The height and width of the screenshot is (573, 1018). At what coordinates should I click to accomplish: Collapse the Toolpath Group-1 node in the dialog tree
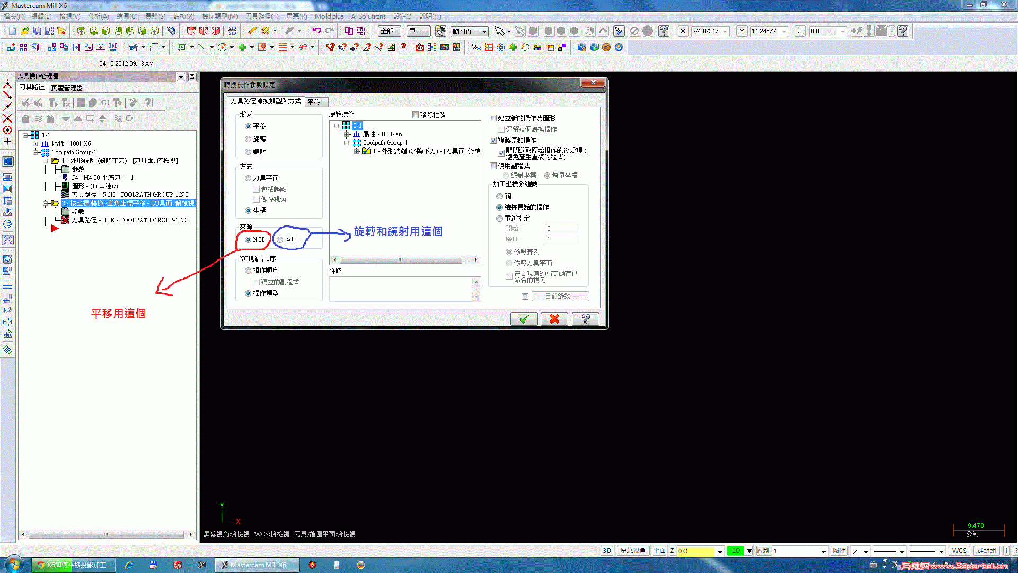pos(347,143)
